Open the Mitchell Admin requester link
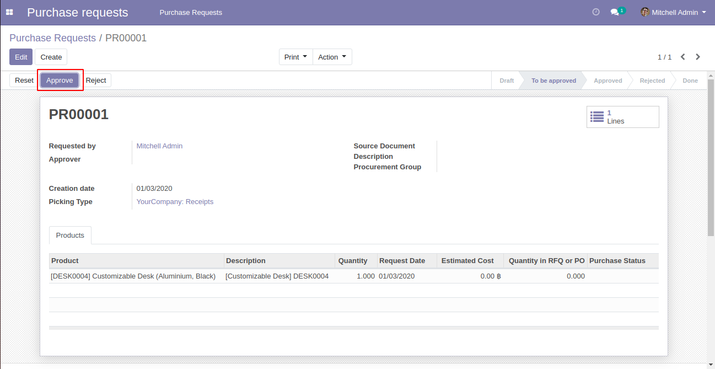 pyautogui.click(x=159, y=146)
